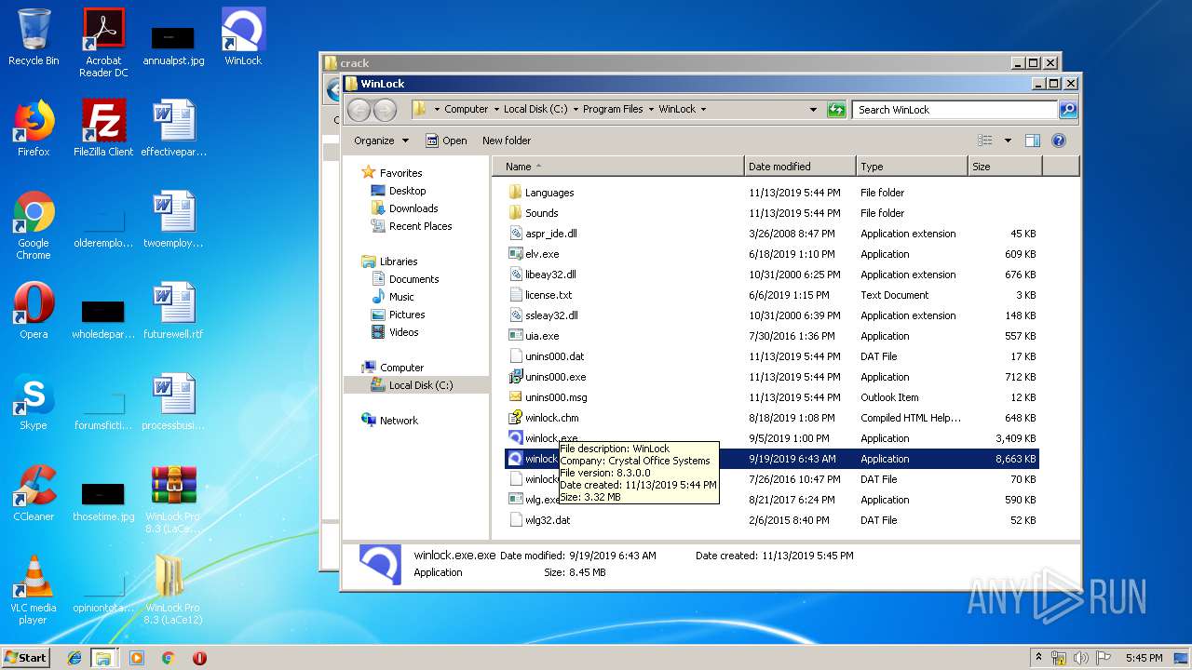Click the Open toolbar button
The image size is (1192, 670).
tap(447, 141)
